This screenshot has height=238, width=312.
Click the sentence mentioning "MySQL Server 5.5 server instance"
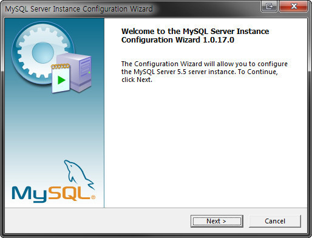(x=205, y=72)
